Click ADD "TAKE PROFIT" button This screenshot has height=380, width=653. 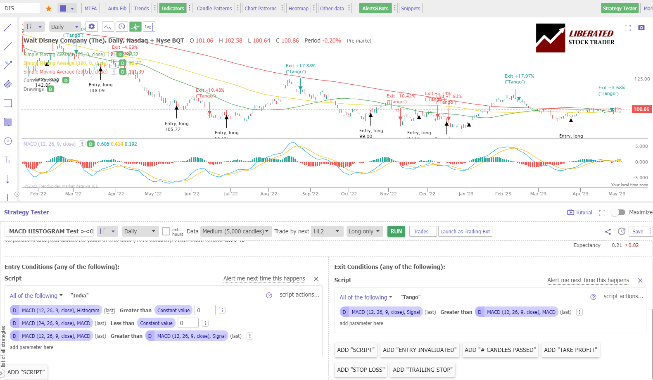coord(570,350)
